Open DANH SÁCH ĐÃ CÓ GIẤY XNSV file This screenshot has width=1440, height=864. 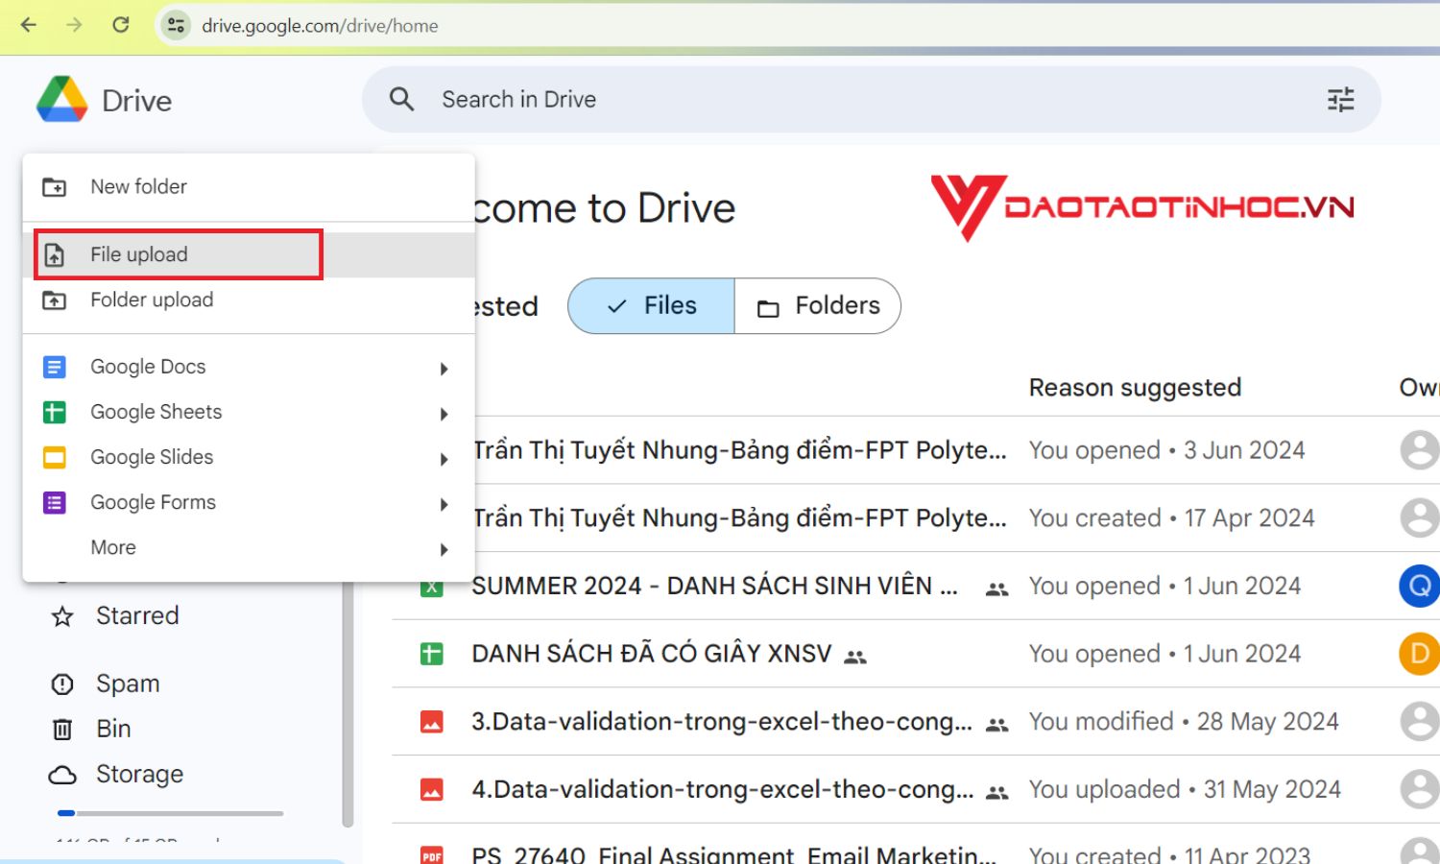[651, 654]
